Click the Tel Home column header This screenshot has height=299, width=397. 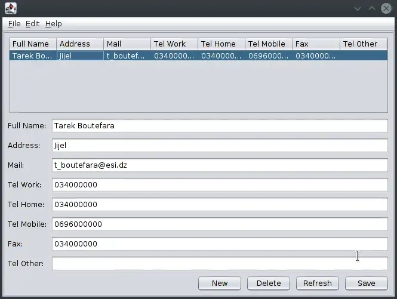pos(221,44)
